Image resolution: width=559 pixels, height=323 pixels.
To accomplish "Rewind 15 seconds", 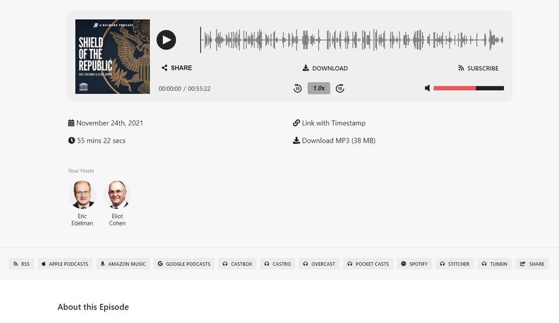I will point(298,88).
